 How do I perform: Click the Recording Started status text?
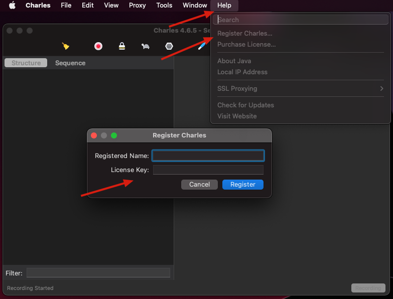30,288
